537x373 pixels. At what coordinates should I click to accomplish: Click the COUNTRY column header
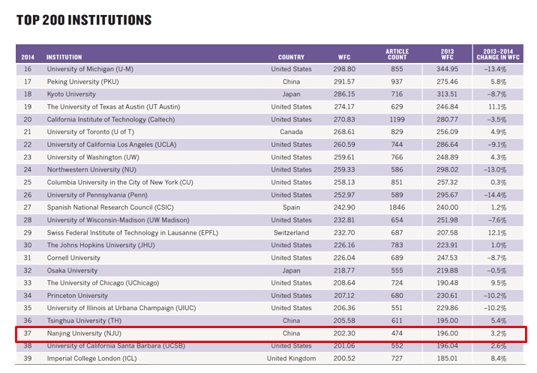click(x=291, y=57)
